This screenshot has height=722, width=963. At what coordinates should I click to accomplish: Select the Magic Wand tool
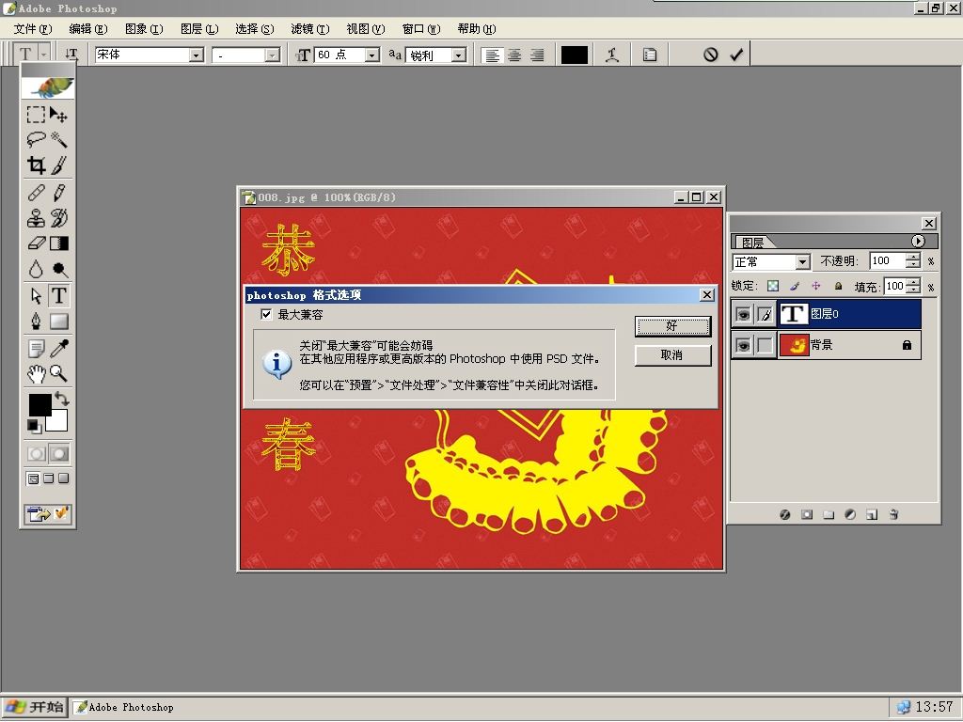(x=59, y=140)
